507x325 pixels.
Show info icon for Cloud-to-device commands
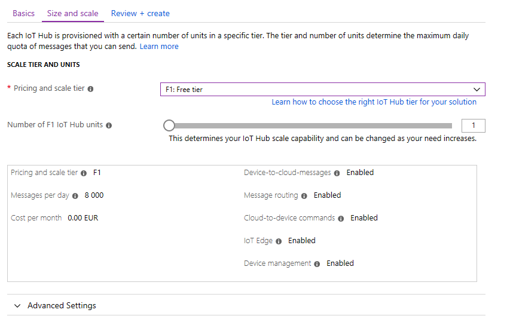(x=341, y=219)
